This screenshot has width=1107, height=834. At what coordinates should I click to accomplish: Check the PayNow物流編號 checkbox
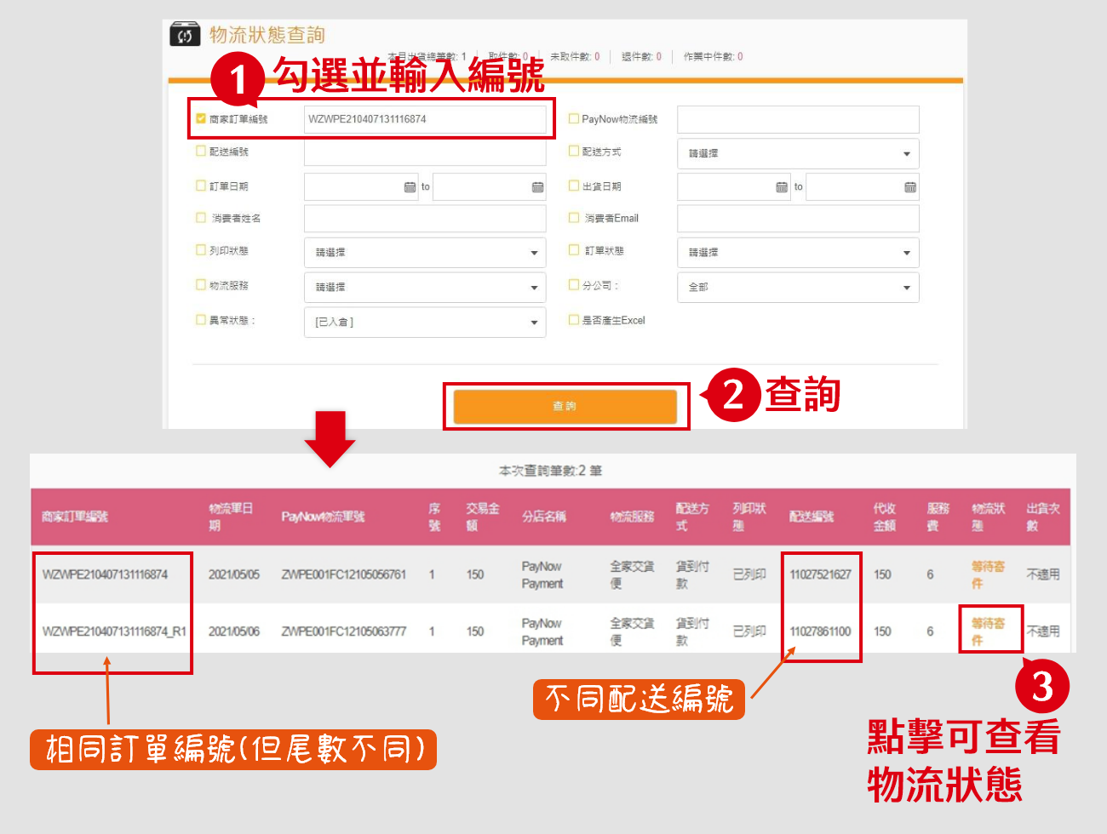pyautogui.click(x=574, y=119)
